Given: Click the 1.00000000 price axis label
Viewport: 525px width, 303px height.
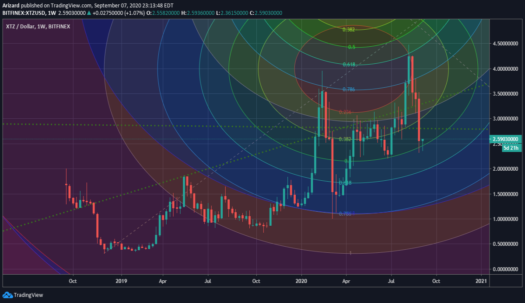Looking at the screenshot, I should tap(507, 219).
